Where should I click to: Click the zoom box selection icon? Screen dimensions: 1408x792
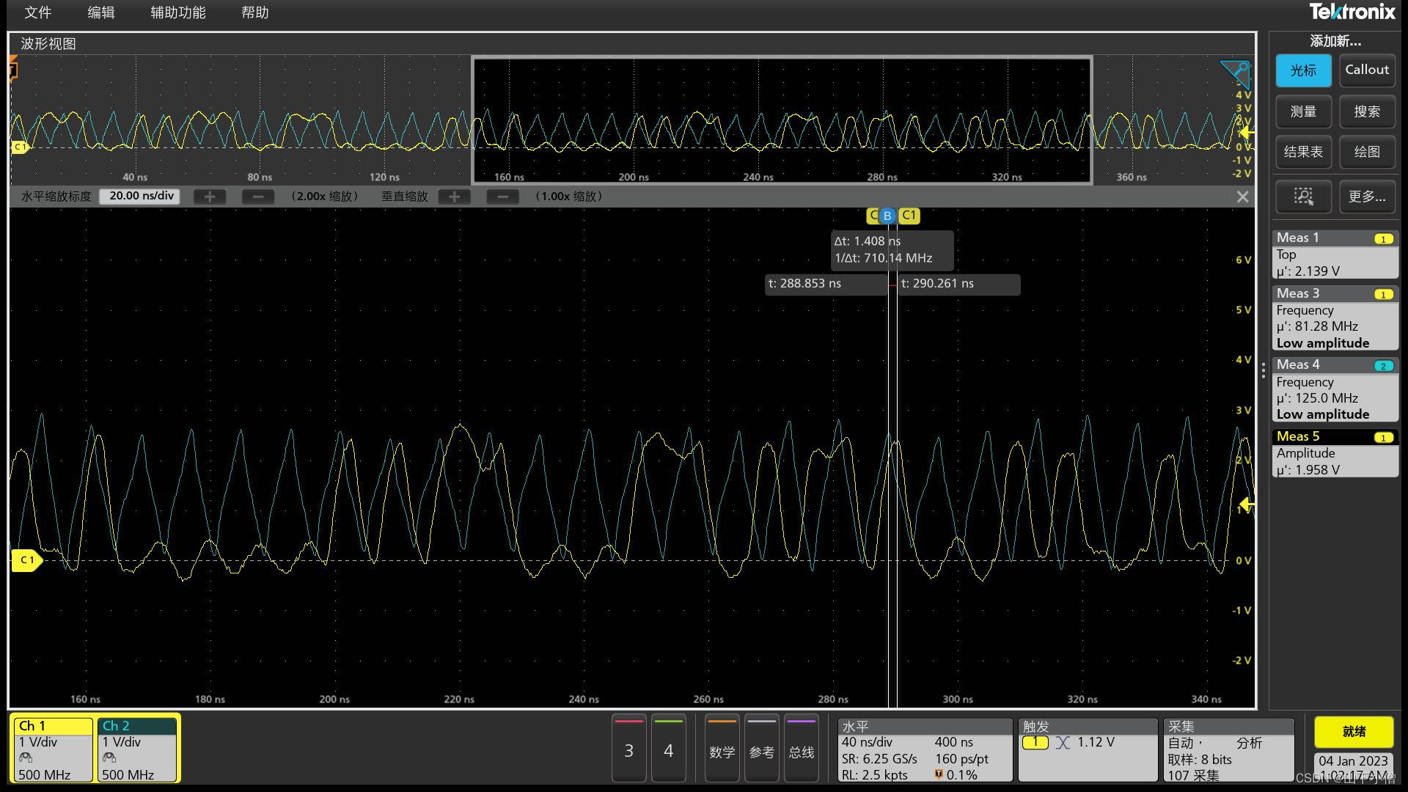click(1303, 196)
